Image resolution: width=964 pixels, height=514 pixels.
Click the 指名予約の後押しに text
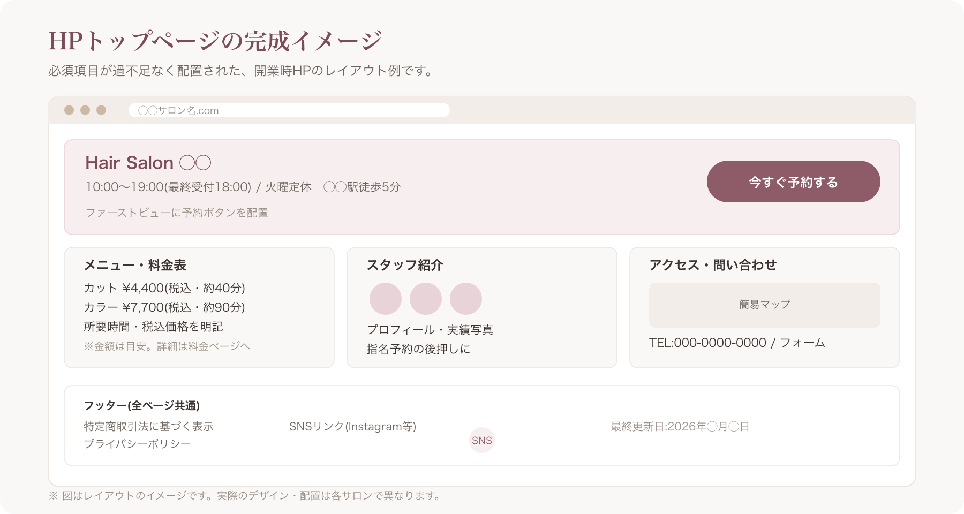coord(418,349)
